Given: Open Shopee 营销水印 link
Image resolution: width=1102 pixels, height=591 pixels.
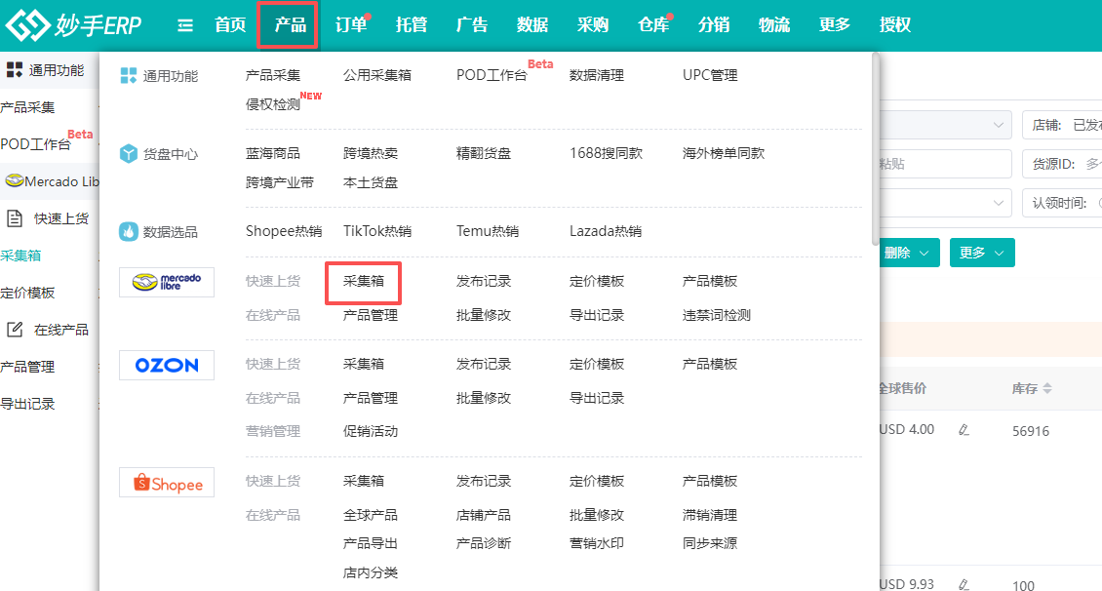Looking at the screenshot, I should click(597, 543).
